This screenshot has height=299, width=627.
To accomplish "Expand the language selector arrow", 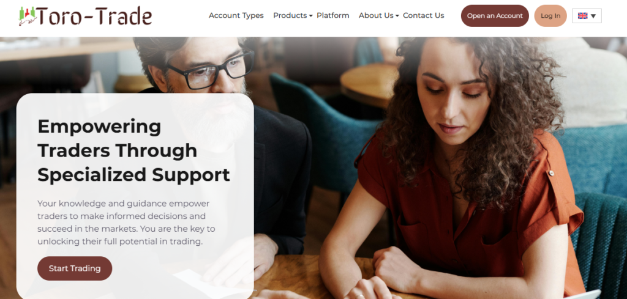I will (593, 17).
